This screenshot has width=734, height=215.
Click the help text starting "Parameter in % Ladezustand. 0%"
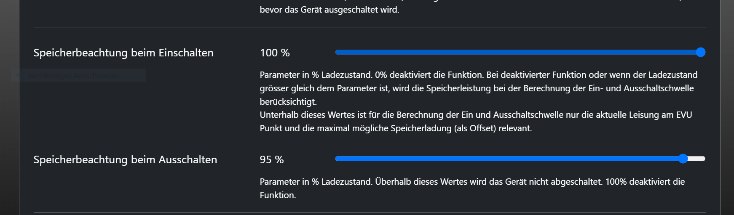[x=478, y=88]
